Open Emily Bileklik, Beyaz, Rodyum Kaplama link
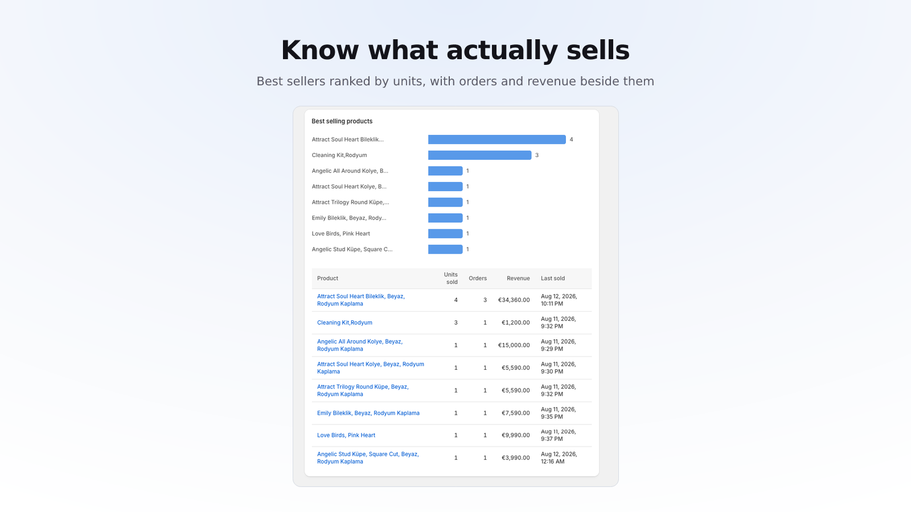 [368, 413]
